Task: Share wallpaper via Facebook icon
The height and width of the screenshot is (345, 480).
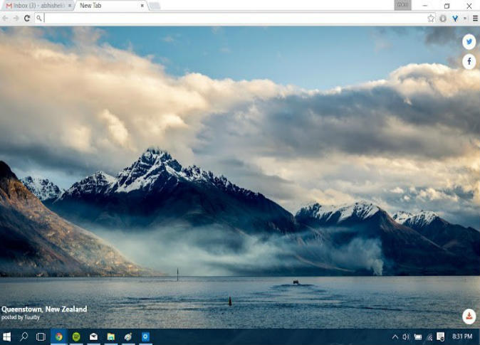Action: 469,62
